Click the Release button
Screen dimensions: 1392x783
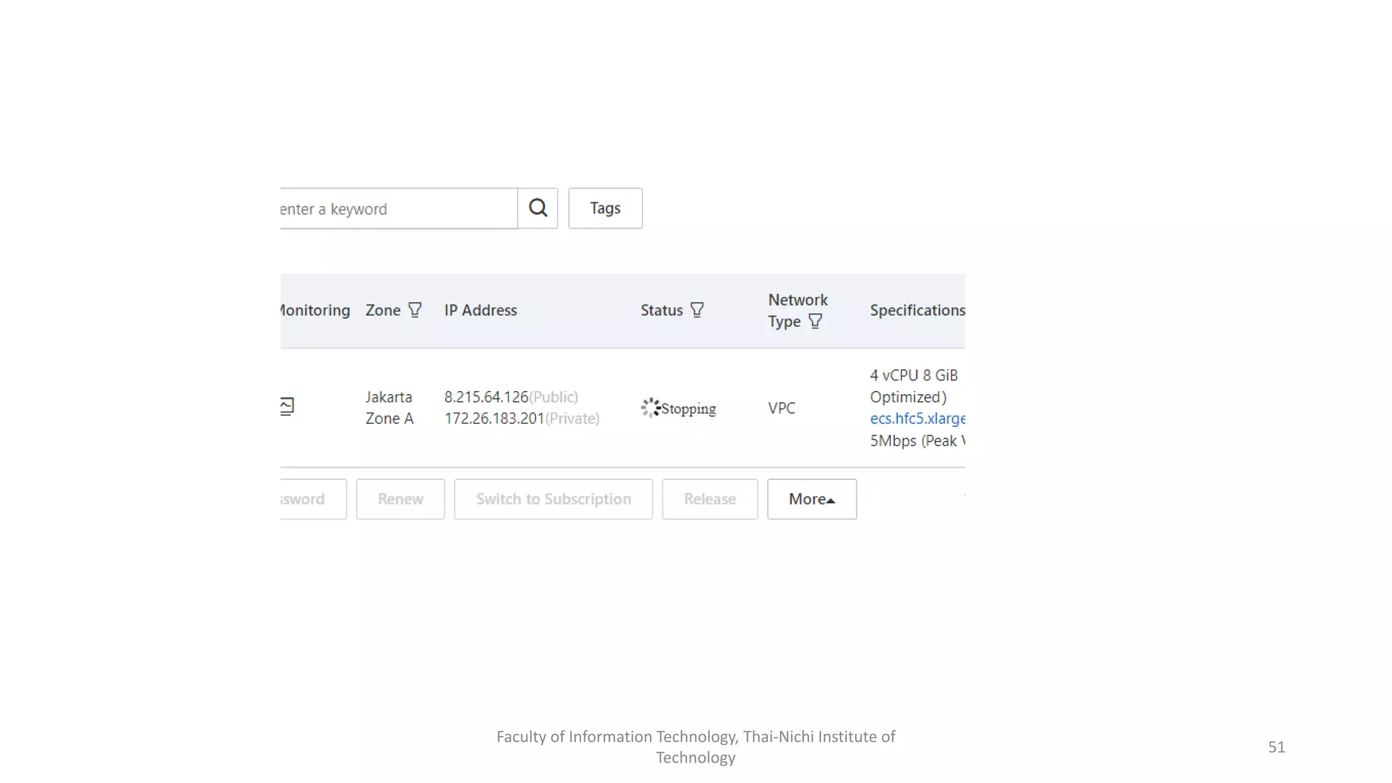(x=710, y=499)
